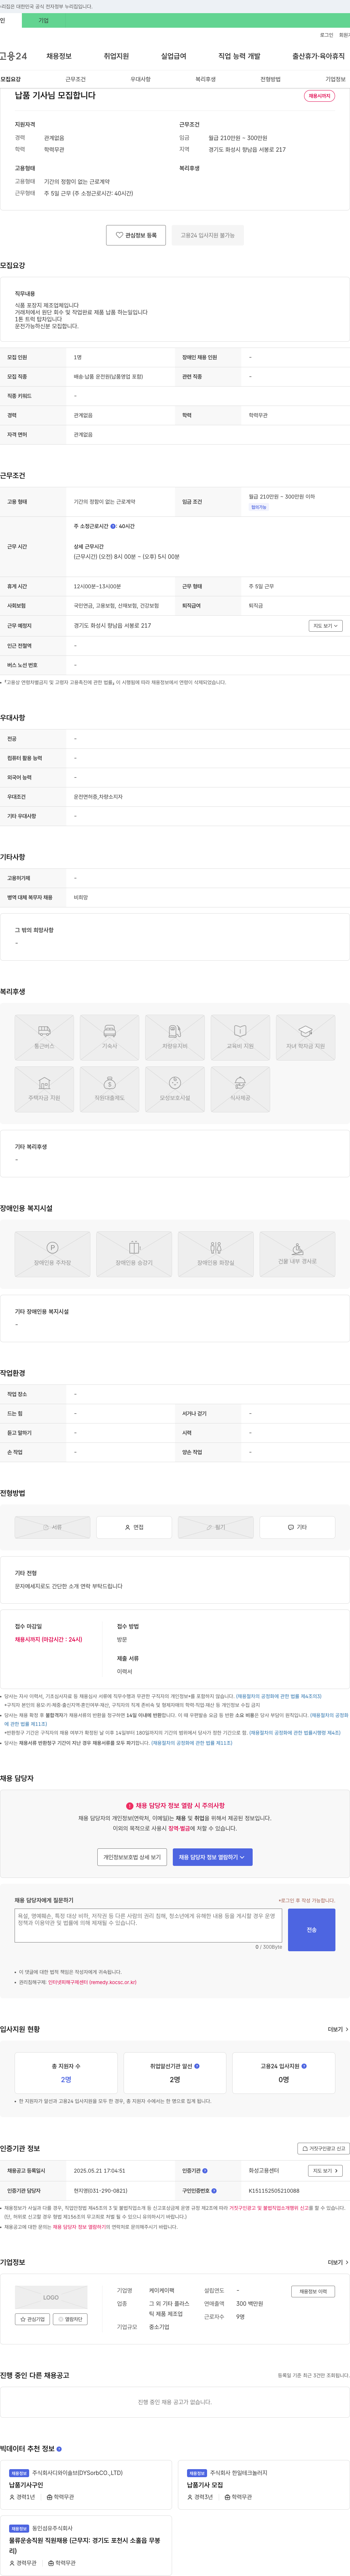Image resolution: width=350 pixels, height=2576 pixels.
Task: Click the warning icon by 주의사항
Action: 130,1806
